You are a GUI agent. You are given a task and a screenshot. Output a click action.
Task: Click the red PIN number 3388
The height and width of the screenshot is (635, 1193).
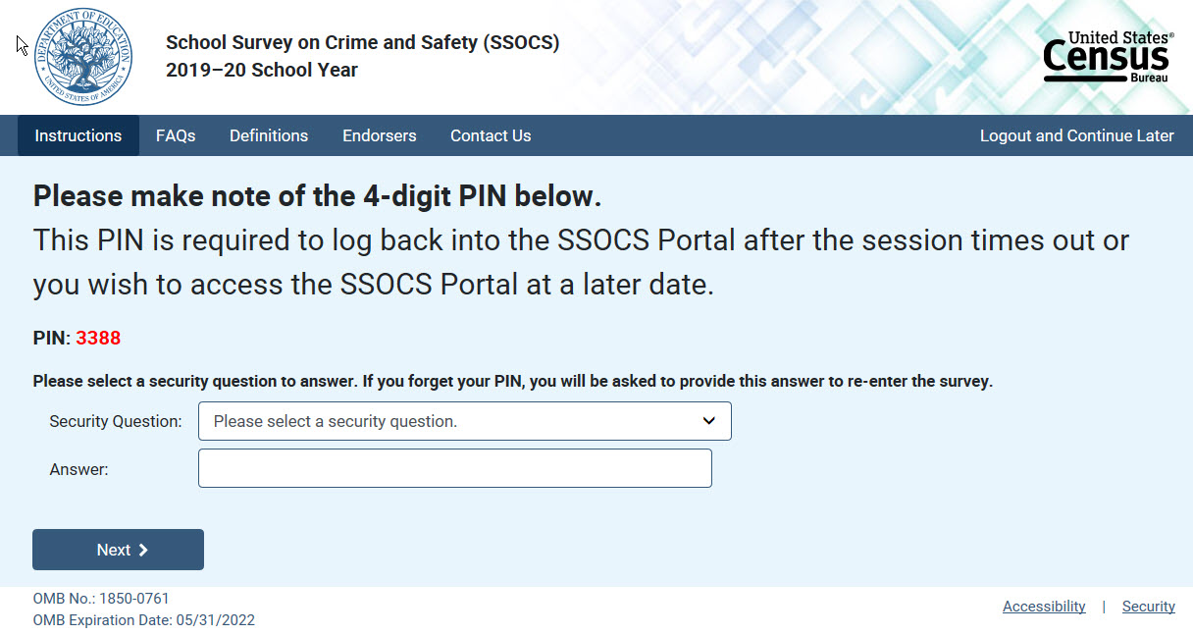tap(98, 339)
